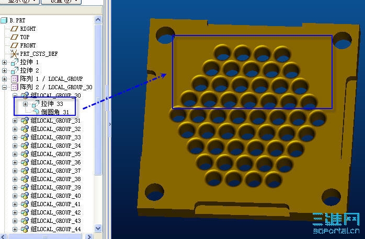
Task: Select the RIGHT datum plane icon
Action: pyautogui.click(x=14, y=29)
